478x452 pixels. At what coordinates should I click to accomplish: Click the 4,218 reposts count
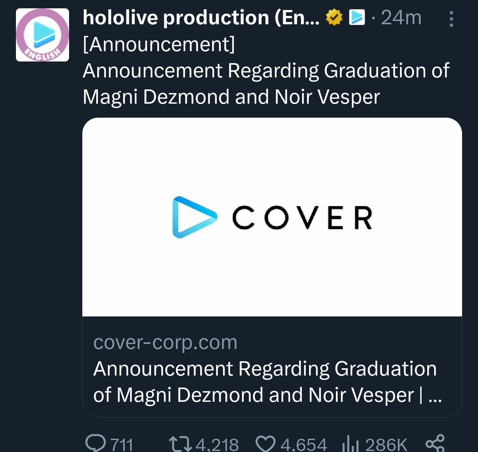(x=217, y=444)
